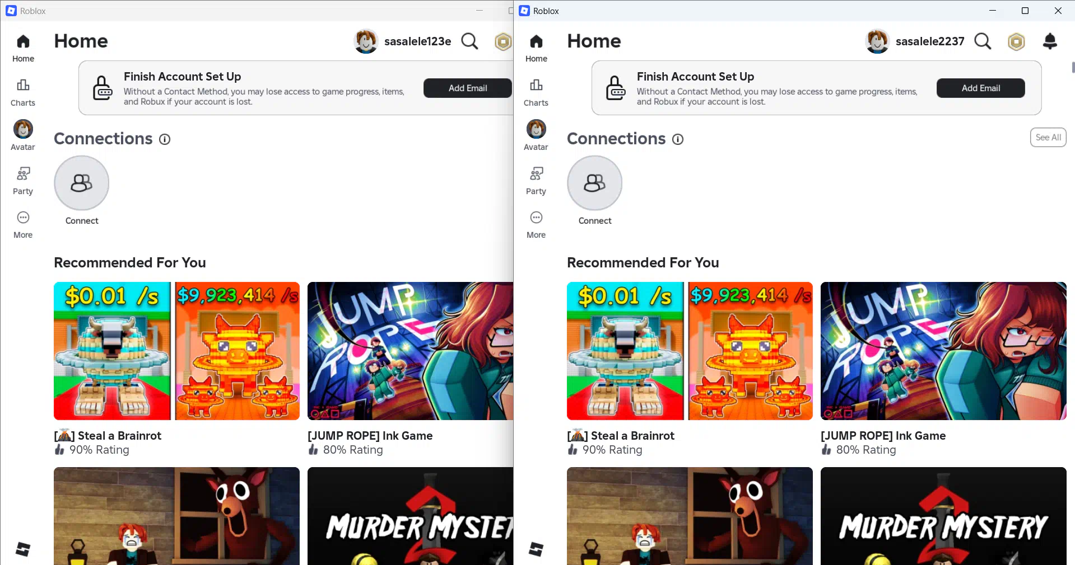The image size is (1075, 565).
Task: Open notifications bell in right window
Action: [1050, 41]
